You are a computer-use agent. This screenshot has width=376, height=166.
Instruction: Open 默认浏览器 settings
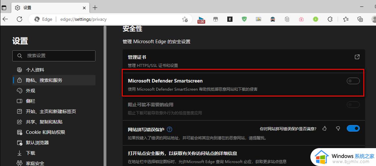(x=54, y=143)
